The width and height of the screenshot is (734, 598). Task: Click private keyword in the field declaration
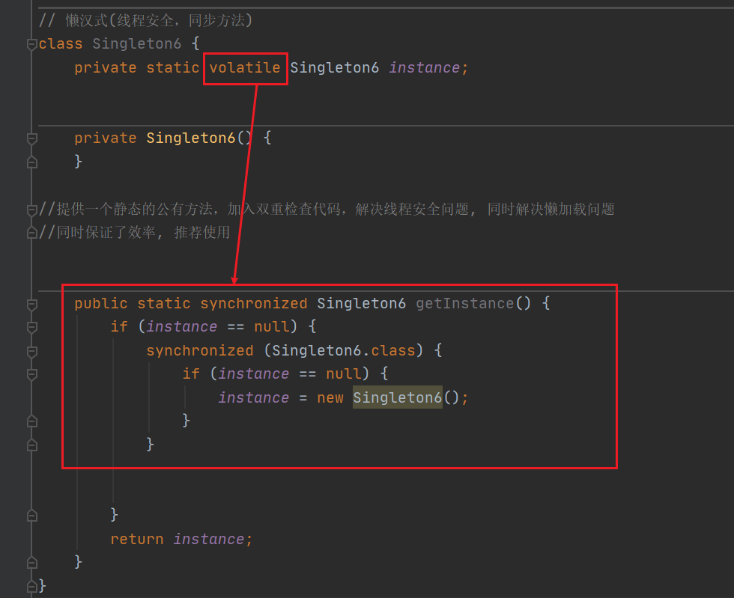[106, 68]
